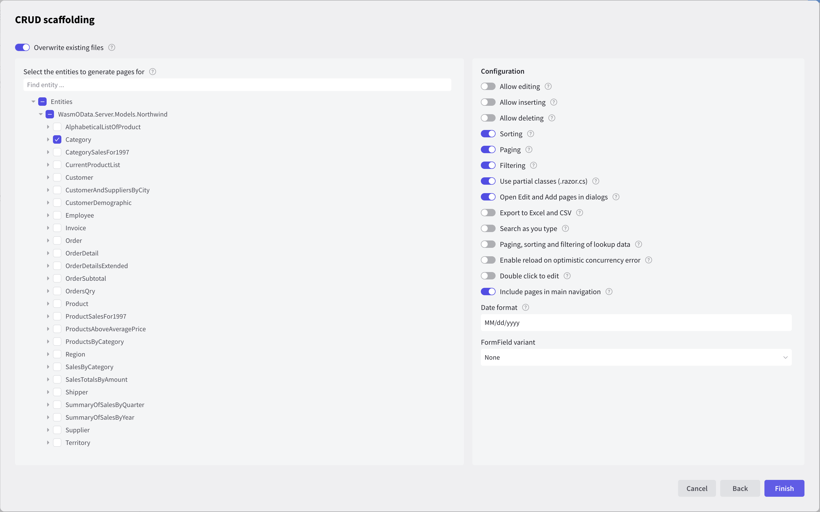The image size is (820, 512).
Task: Toggle Overwrite existing files switch
Action: pyautogui.click(x=22, y=47)
